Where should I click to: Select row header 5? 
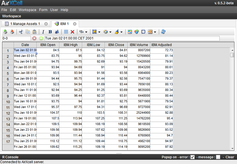(x=8, y=73)
